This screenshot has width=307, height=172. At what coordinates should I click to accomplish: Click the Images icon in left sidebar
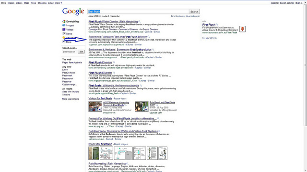[x=64, y=25]
